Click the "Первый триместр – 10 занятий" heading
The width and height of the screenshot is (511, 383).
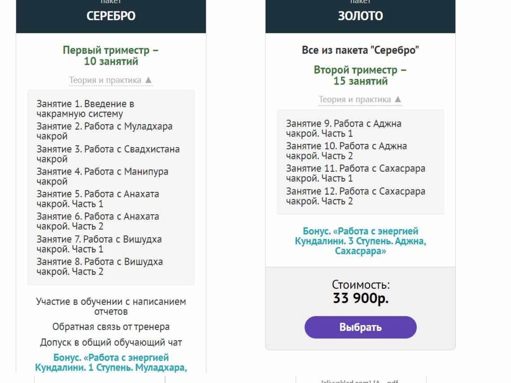click(111, 56)
